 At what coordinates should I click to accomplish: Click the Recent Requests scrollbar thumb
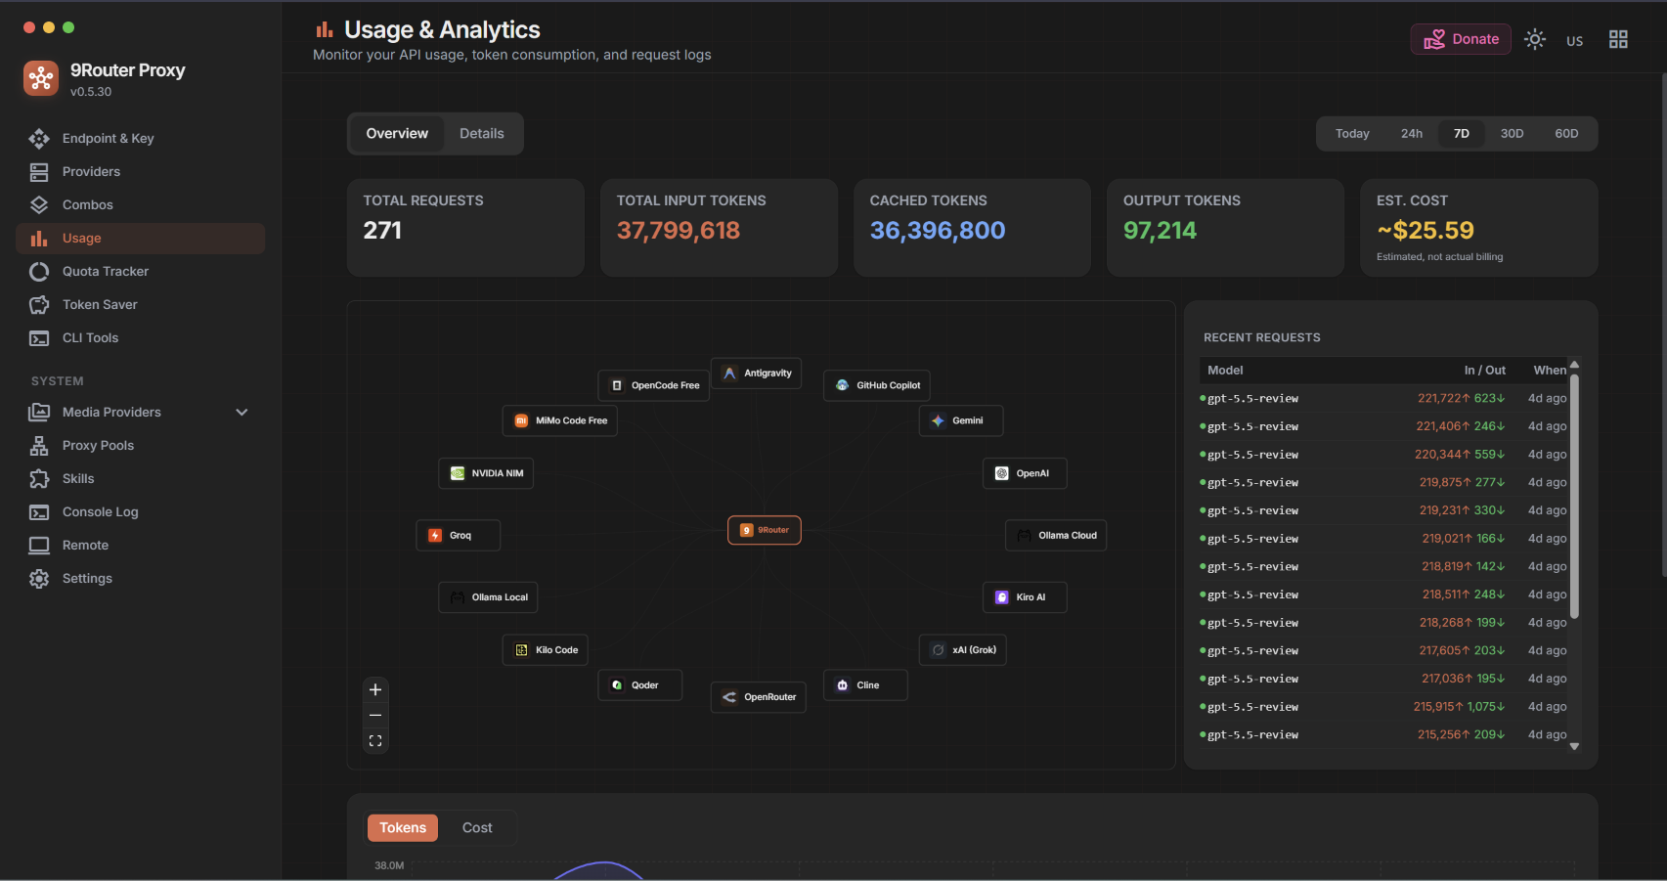coord(1574,496)
